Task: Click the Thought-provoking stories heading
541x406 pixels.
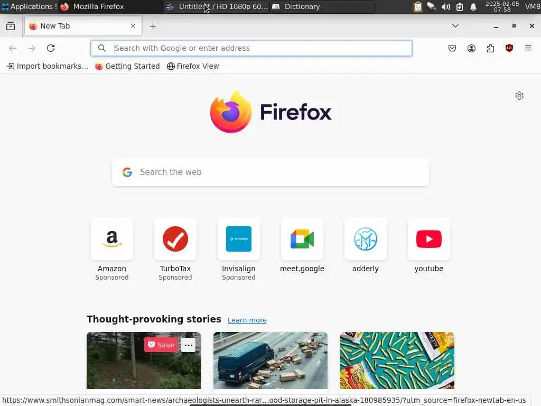Action: click(154, 319)
